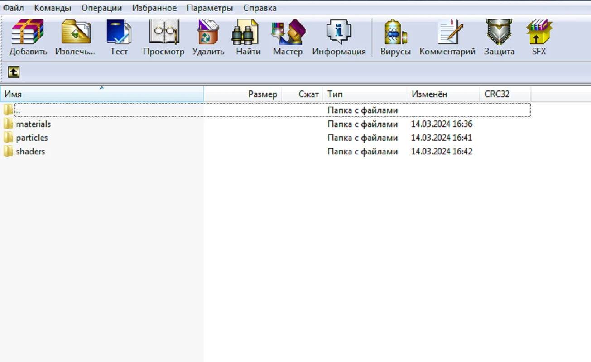The width and height of the screenshot is (591, 362).
Task: Click the Вирусы virus scan icon
Action: tap(395, 32)
